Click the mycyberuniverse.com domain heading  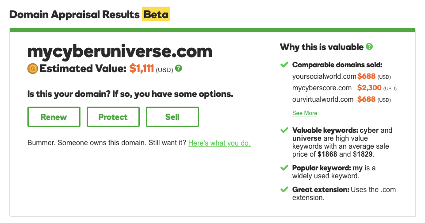coord(119,51)
